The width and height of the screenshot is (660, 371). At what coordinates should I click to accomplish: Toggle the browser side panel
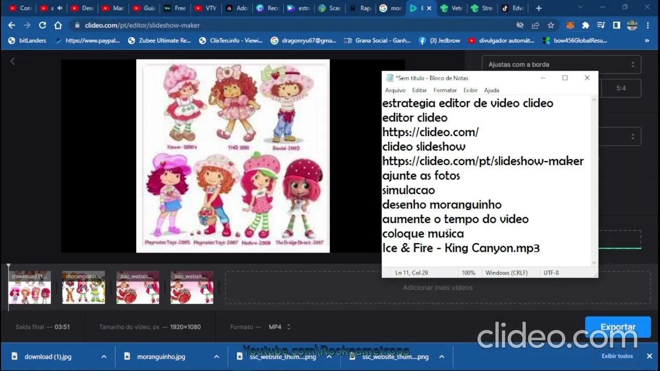(x=616, y=25)
